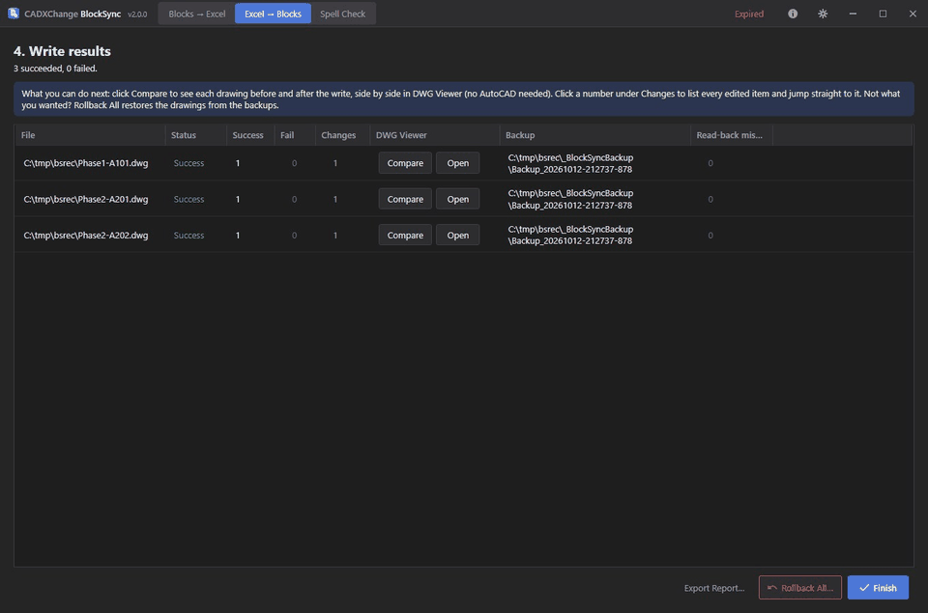Click the Export Report... link

click(713, 588)
